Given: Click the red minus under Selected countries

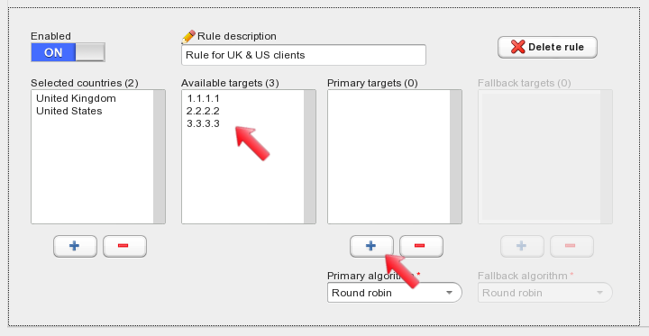Looking at the screenshot, I should click(x=124, y=246).
